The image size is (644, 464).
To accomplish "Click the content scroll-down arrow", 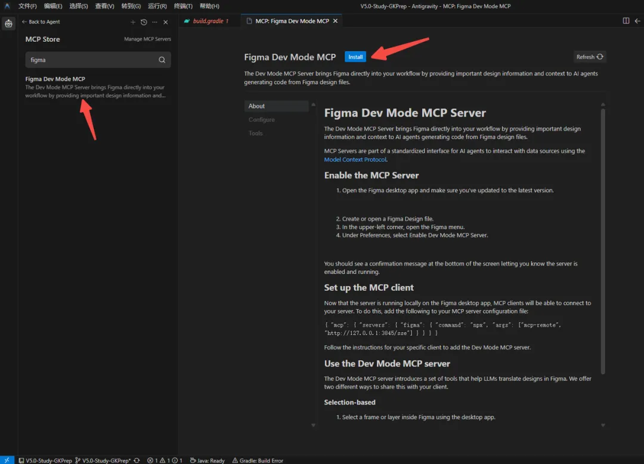I will (603, 425).
